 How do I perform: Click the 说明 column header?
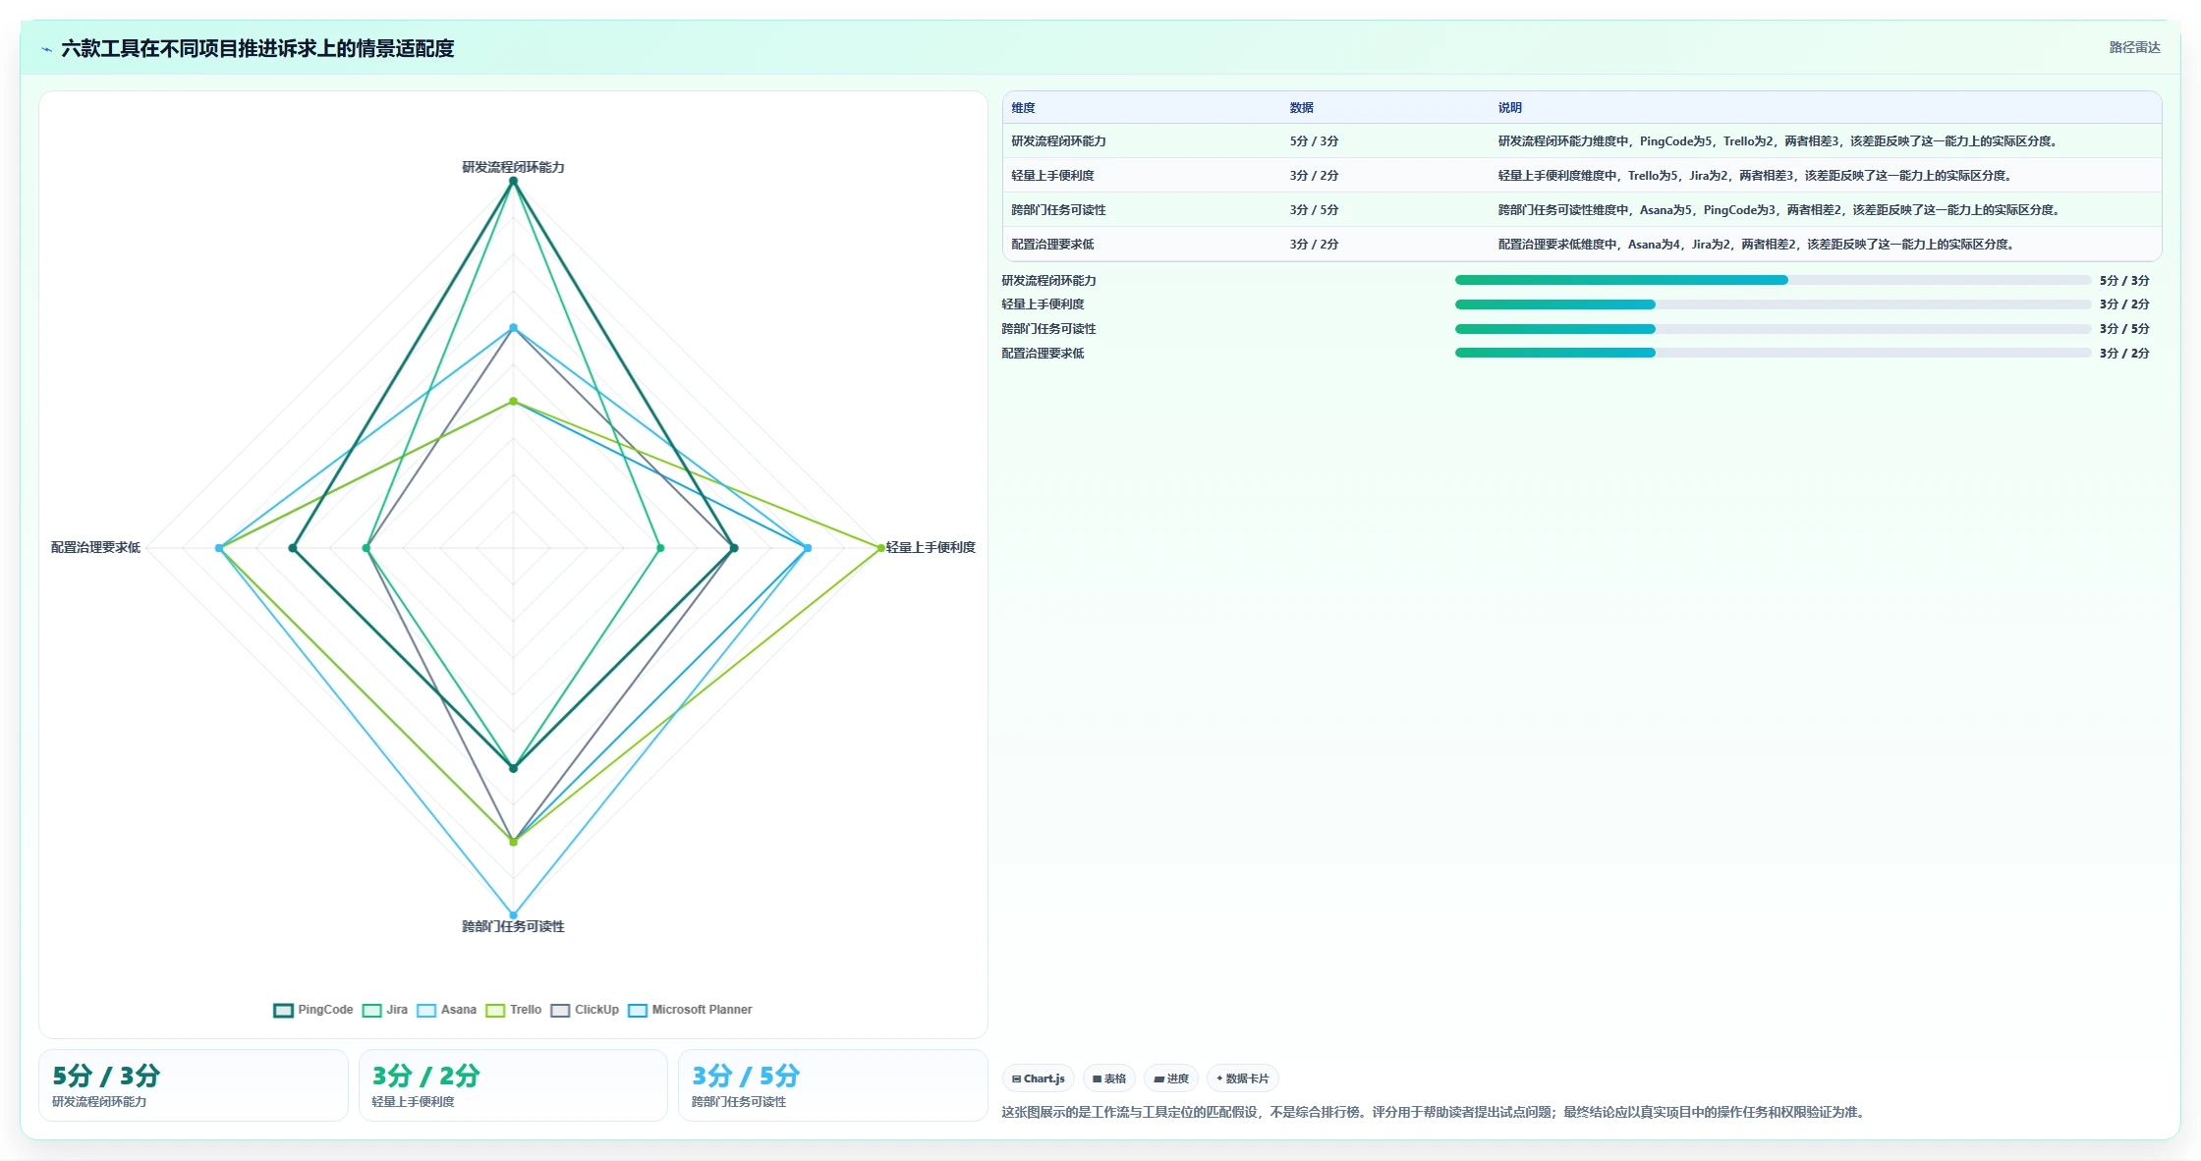tap(1510, 108)
